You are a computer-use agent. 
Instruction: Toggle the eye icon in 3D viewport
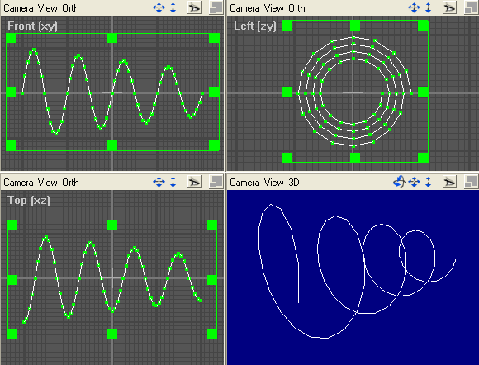point(449,182)
